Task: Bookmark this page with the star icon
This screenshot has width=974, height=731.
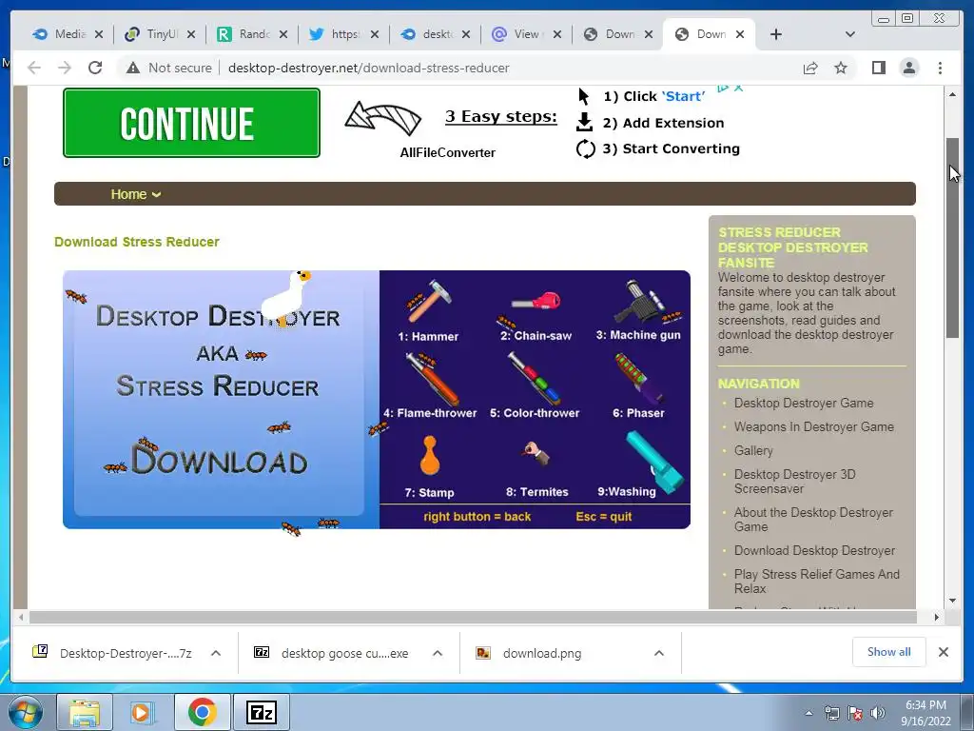Action: coord(841,68)
